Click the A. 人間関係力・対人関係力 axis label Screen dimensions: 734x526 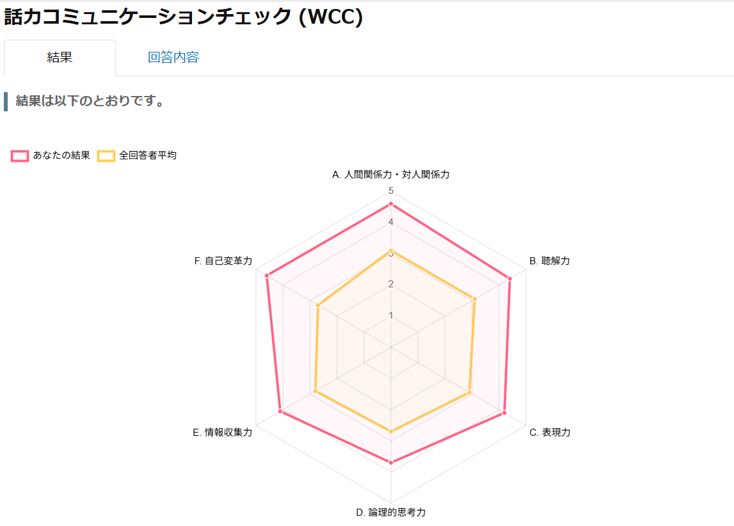391,175
